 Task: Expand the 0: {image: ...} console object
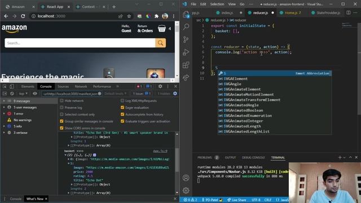click(x=69, y=159)
